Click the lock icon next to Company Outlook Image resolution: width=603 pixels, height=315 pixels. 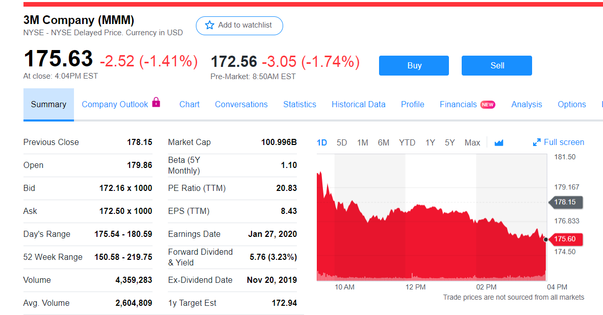pyautogui.click(x=156, y=102)
